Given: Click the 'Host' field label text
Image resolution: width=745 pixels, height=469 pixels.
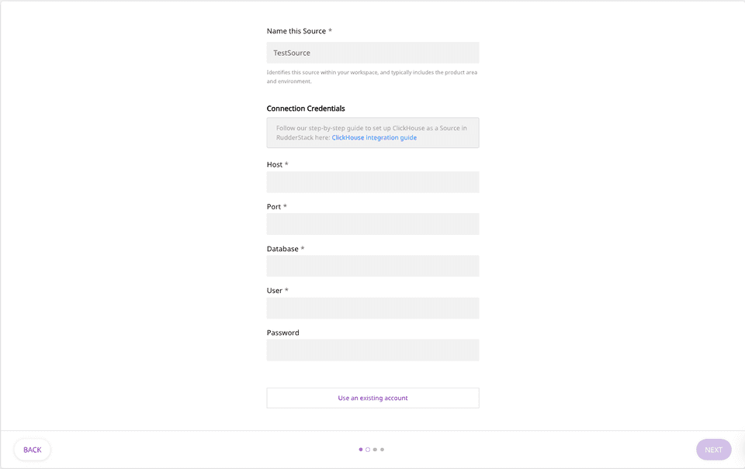Looking at the screenshot, I should (x=275, y=164).
